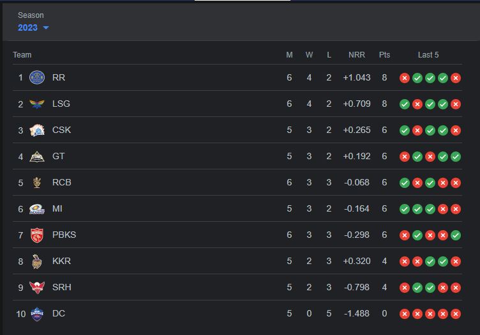Click the Royal Challengers Bangalore logo
The height and width of the screenshot is (335, 480).
point(37,182)
